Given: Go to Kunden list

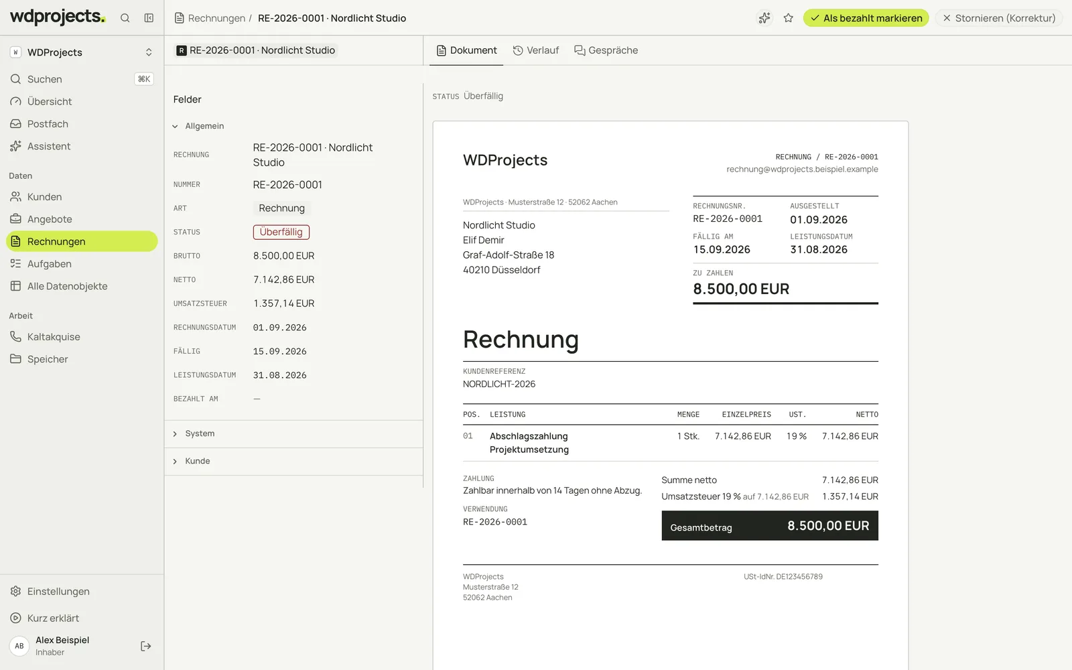Looking at the screenshot, I should coord(82,197).
